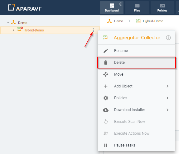Click Execute Scan Now
179x154 pixels.
(136, 122)
